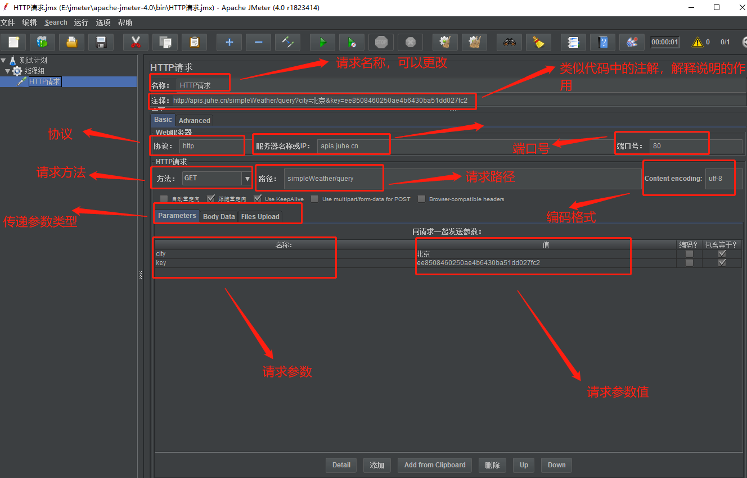Collapse all nodes with minus icon

click(x=258, y=42)
